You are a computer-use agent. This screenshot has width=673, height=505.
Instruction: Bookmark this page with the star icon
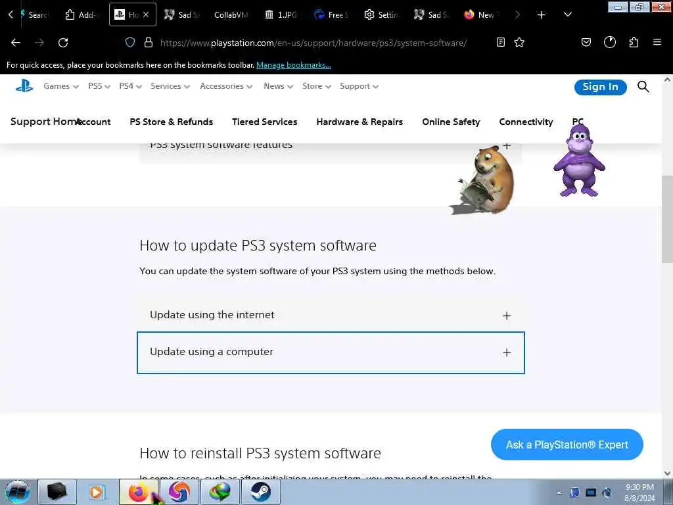pyautogui.click(x=519, y=42)
